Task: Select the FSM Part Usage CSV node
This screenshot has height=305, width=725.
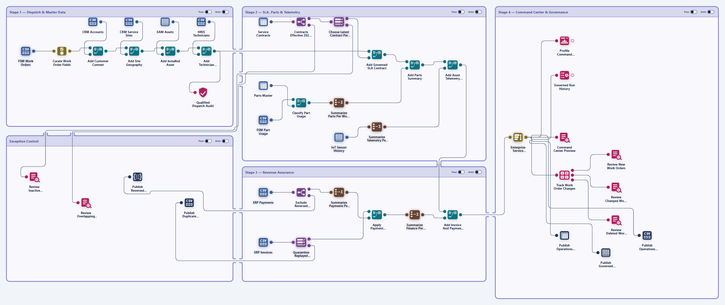Action: tap(263, 120)
